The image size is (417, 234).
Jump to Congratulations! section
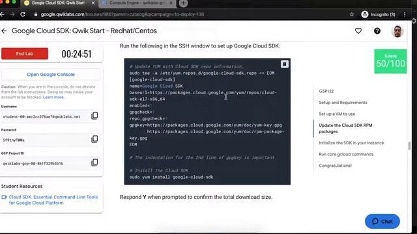(x=335, y=166)
